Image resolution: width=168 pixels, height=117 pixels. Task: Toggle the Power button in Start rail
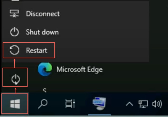[15, 79]
